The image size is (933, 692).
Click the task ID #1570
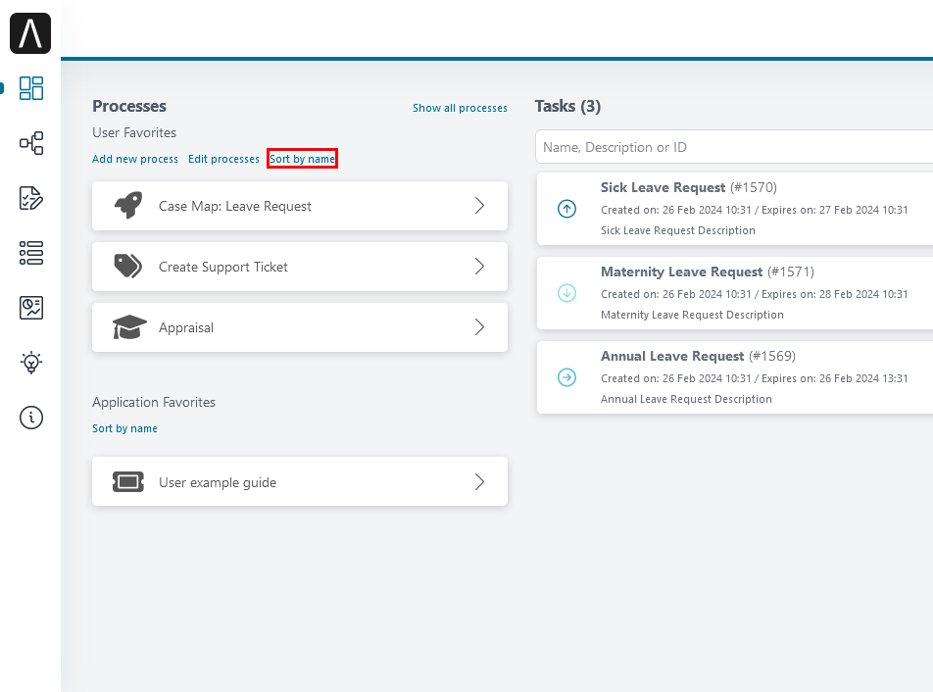point(754,187)
